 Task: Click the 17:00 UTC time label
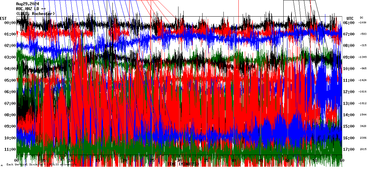click(x=349, y=149)
